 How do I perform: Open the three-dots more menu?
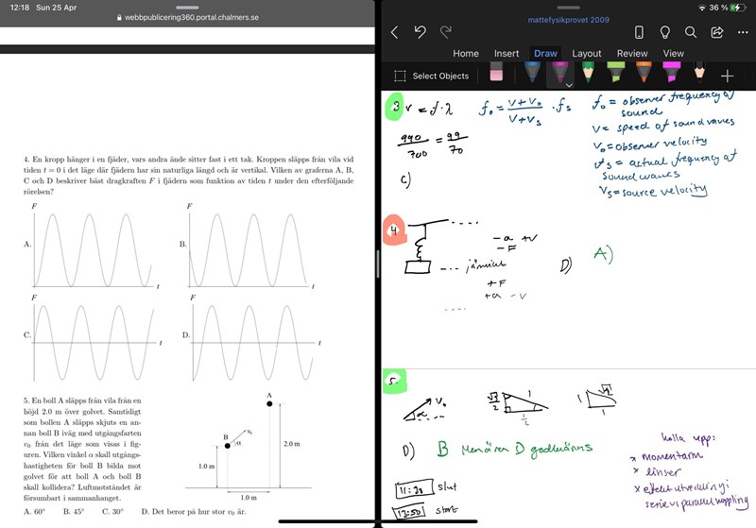tap(741, 32)
